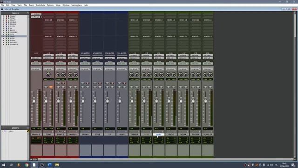
Task: Click the MIXBUS track name button
Action: point(73,134)
